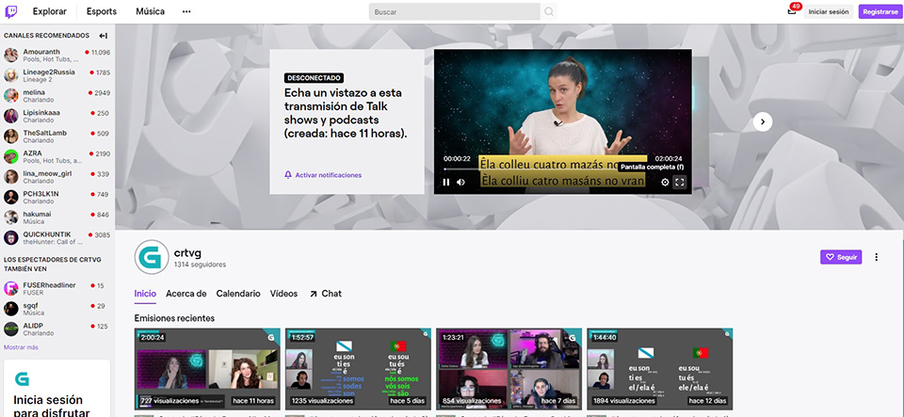Viewport: 904px width, 417px height.
Task: Click the search magnifier button
Action: click(549, 11)
